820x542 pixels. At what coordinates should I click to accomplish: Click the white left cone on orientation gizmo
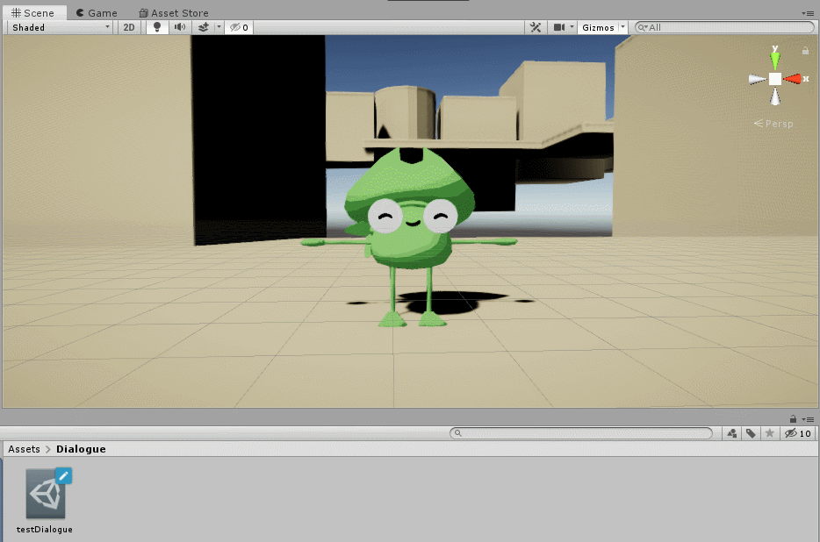(758, 80)
